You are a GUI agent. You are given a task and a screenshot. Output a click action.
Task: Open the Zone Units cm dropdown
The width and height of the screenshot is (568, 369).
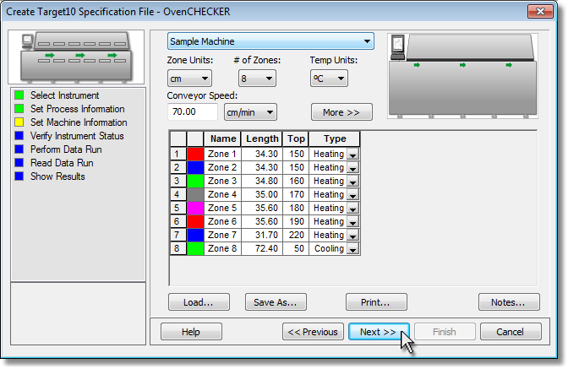tap(189, 79)
